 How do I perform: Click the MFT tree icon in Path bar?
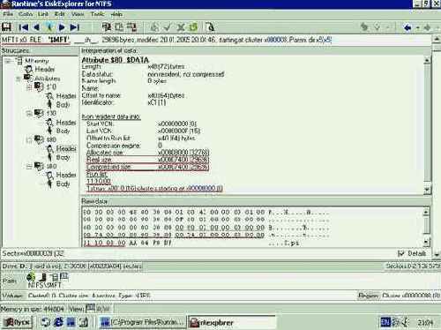pos(55,277)
